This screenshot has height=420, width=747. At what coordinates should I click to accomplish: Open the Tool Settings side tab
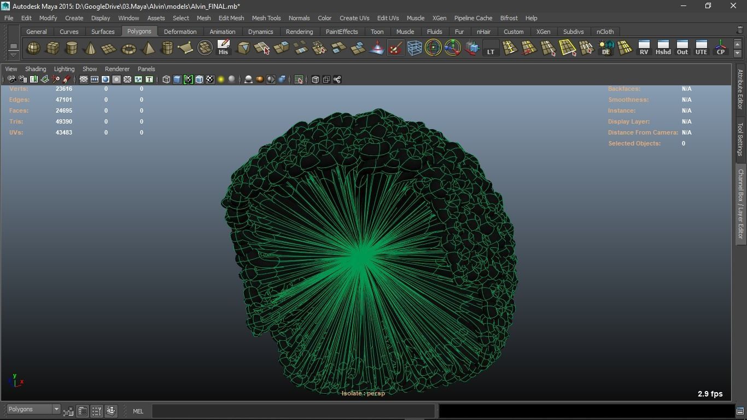[740, 139]
